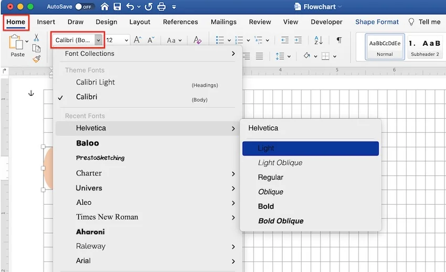Open the font size 12 dropdown
This screenshot has width=446, height=272.
click(126, 40)
